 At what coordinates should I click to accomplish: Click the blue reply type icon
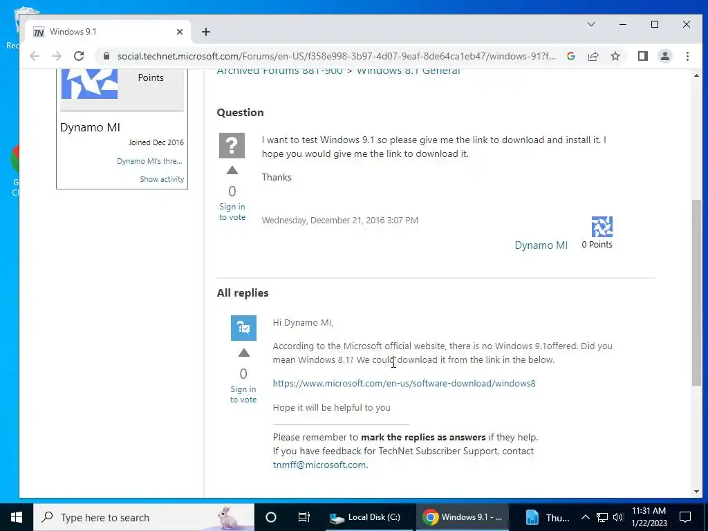(x=244, y=328)
